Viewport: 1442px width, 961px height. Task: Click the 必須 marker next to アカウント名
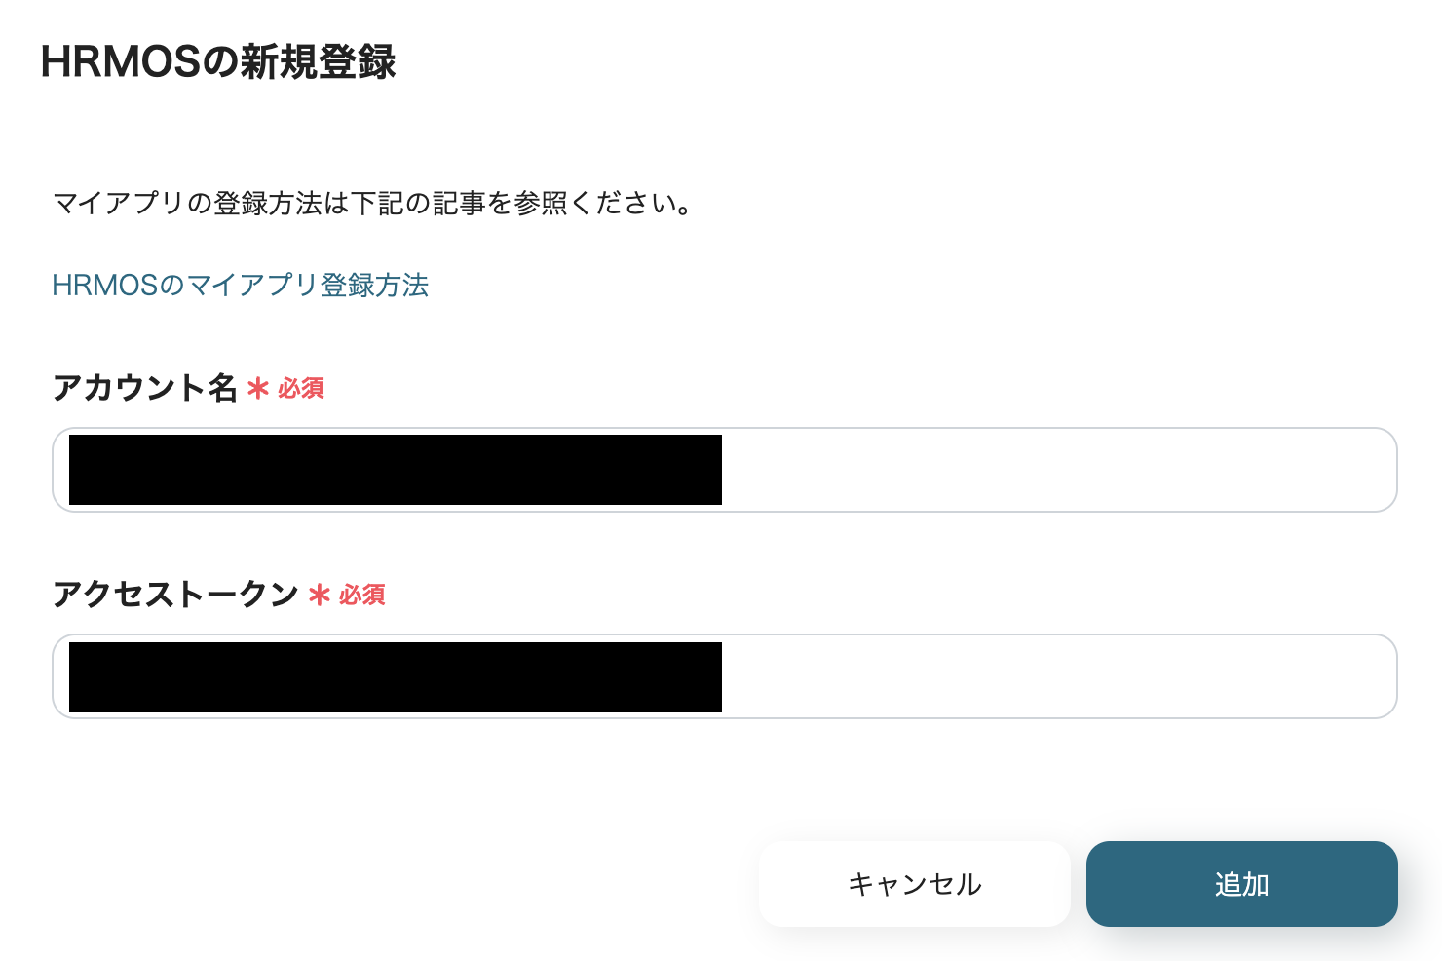301,389
